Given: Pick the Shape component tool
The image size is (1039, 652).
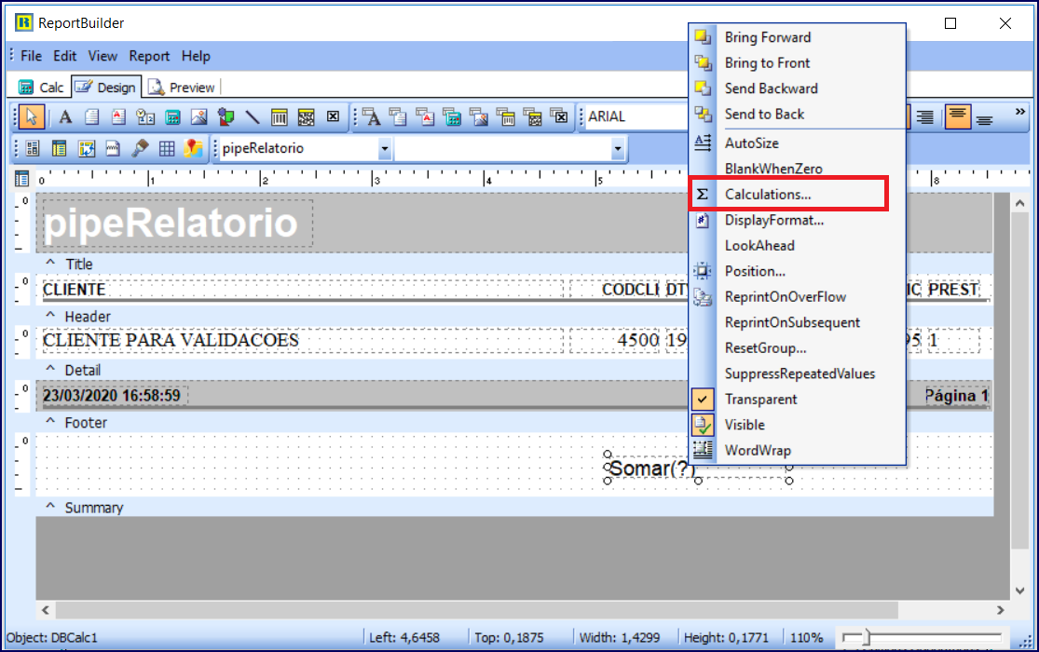Looking at the screenshot, I should click(x=226, y=117).
